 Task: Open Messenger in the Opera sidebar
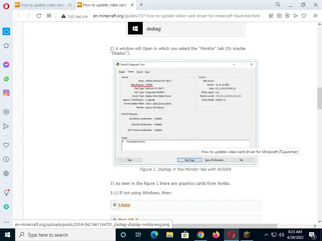click(x=6, y=65)
